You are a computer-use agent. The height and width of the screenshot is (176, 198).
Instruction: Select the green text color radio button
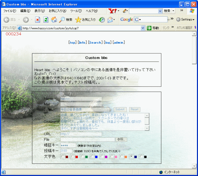[82, 157]
